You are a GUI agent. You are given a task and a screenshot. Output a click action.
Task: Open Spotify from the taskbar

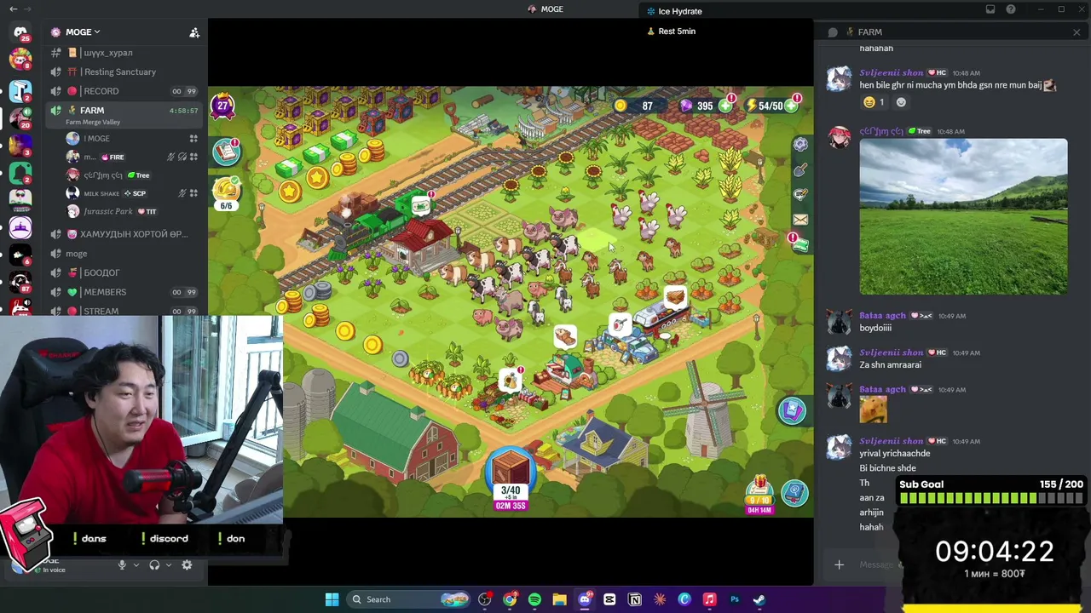[x=534, y=599]
